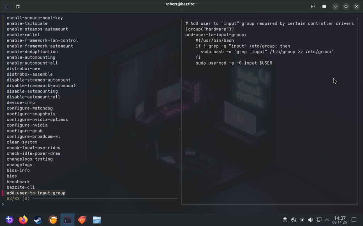Expand the dropdown under the terminal title
Viewport: 363px width, 226px height.
tap(181, 9)
